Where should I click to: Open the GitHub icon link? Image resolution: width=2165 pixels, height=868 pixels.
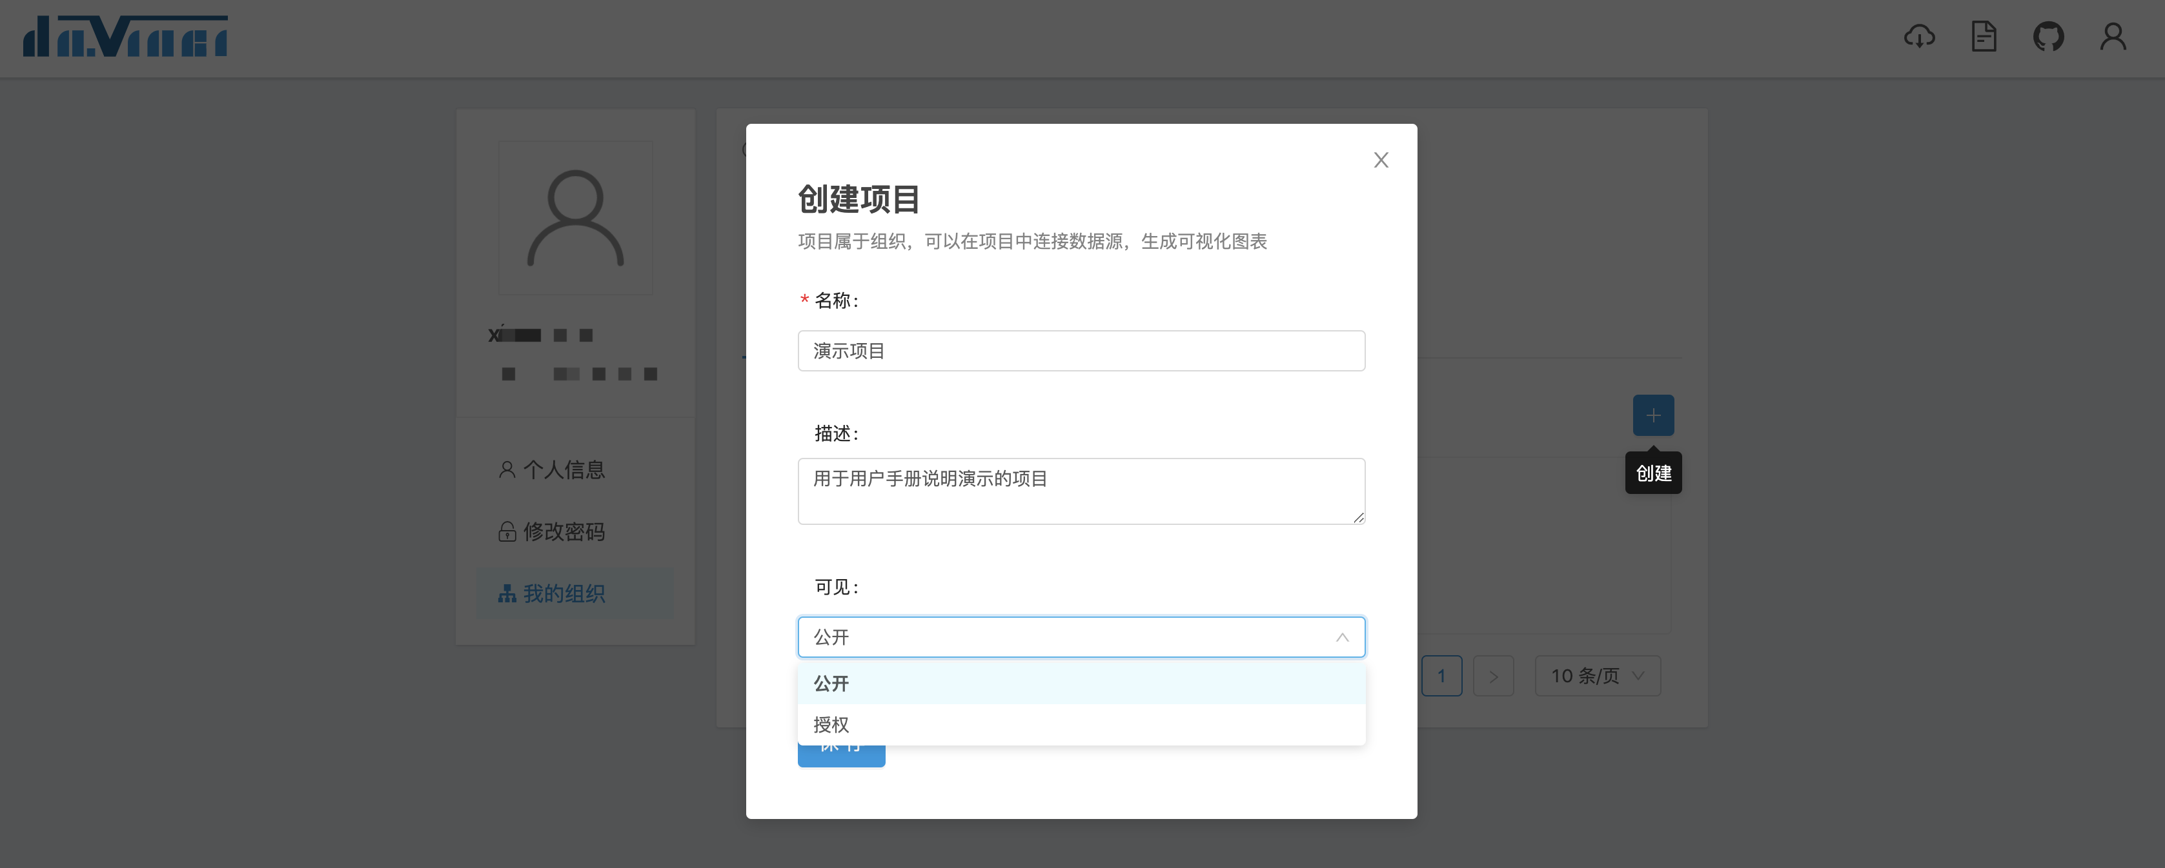click(x=2048, y=37)
